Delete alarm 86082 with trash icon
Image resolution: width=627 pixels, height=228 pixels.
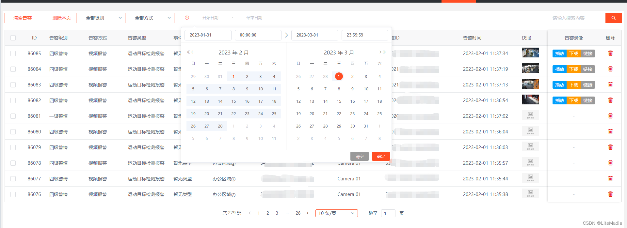coord(610,100)
